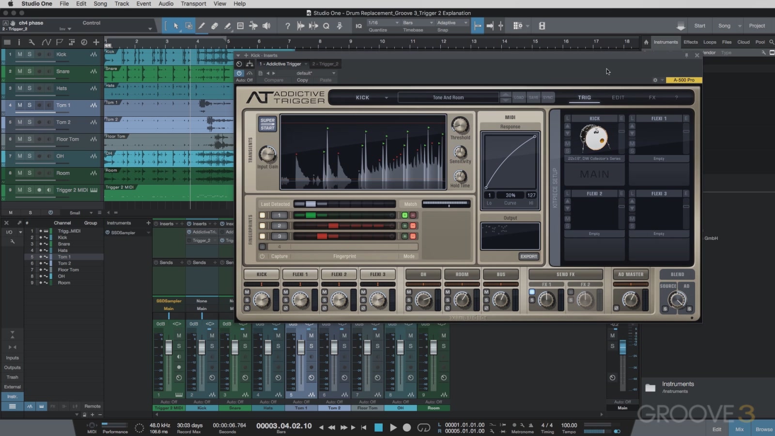The width and height of the screenshot is (775, 436).
Task: Click the Kick bass drum kitpiece image
Action: (x=595, y=138)
